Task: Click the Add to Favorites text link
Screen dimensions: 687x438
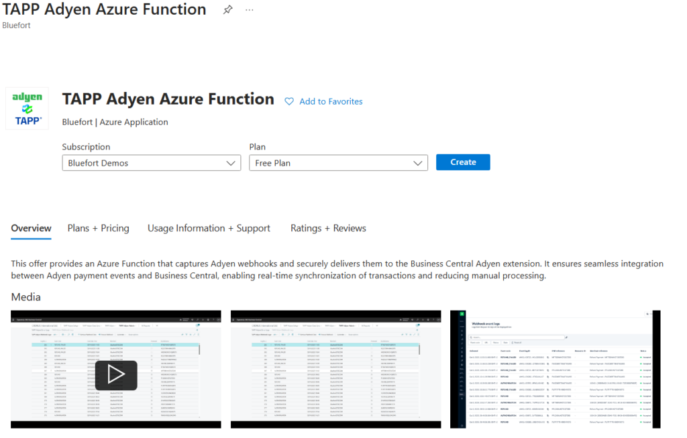Action: 331,101
